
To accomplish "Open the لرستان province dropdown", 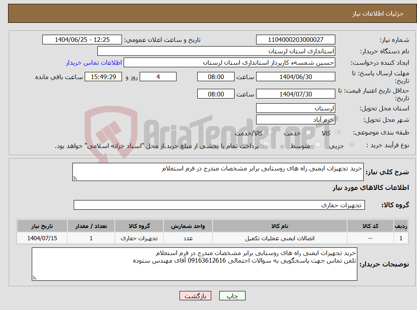I will (295, 108).
